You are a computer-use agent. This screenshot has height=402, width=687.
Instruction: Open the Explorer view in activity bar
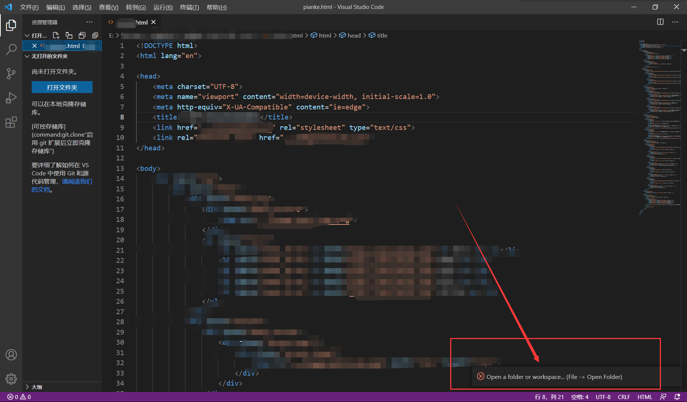click(x=11, y=25)
